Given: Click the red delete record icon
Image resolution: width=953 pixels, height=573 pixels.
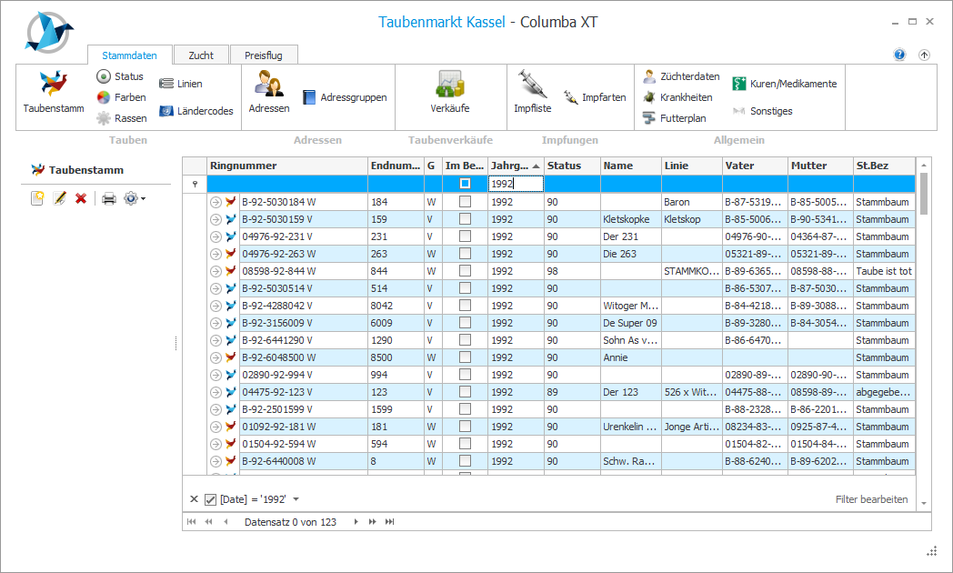Looking at the screenshot, I should [81, 198].
